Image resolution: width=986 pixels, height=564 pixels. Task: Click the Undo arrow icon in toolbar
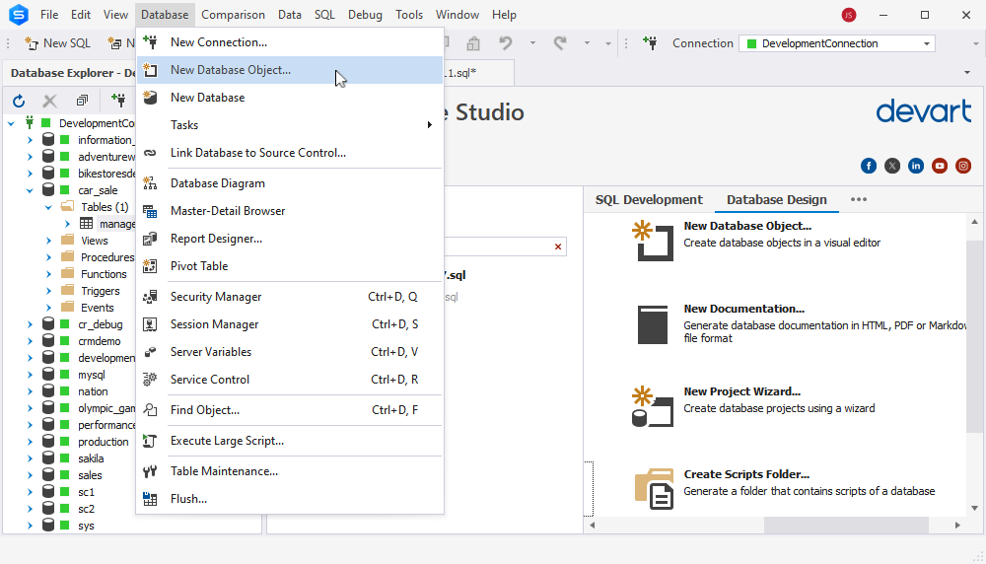[506, 42]
